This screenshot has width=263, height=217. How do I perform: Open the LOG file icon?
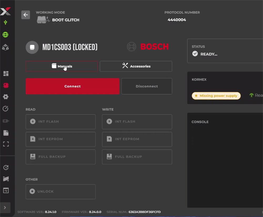[6, 133]
